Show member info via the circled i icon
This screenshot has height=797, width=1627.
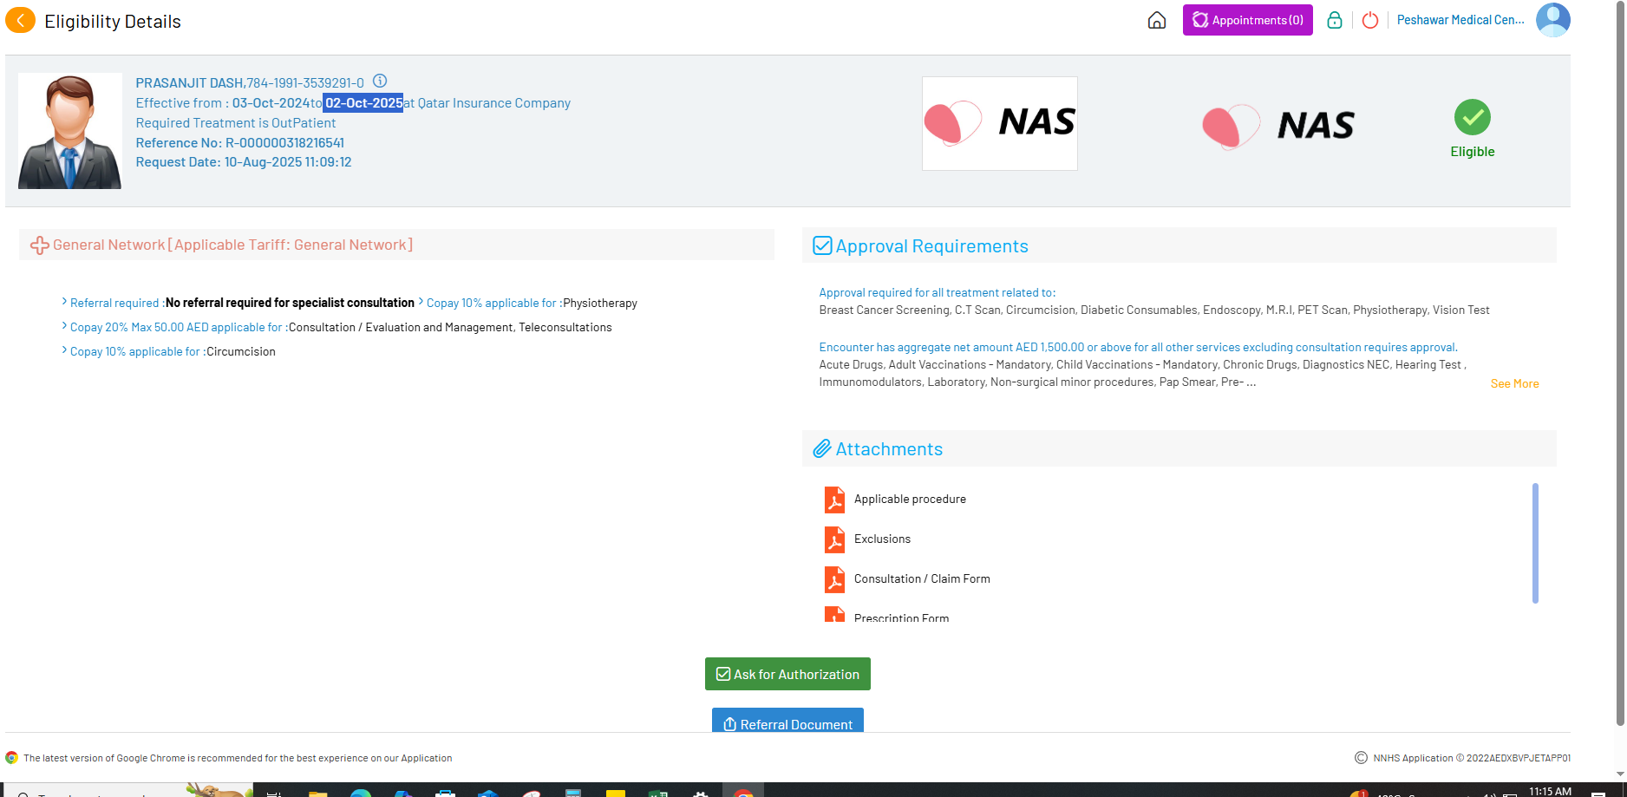pos(380,81)
